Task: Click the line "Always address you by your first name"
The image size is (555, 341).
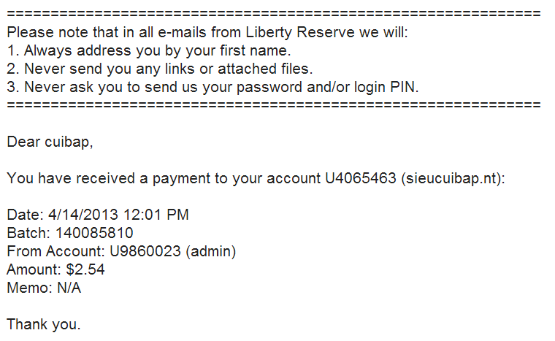Action: 148,51
